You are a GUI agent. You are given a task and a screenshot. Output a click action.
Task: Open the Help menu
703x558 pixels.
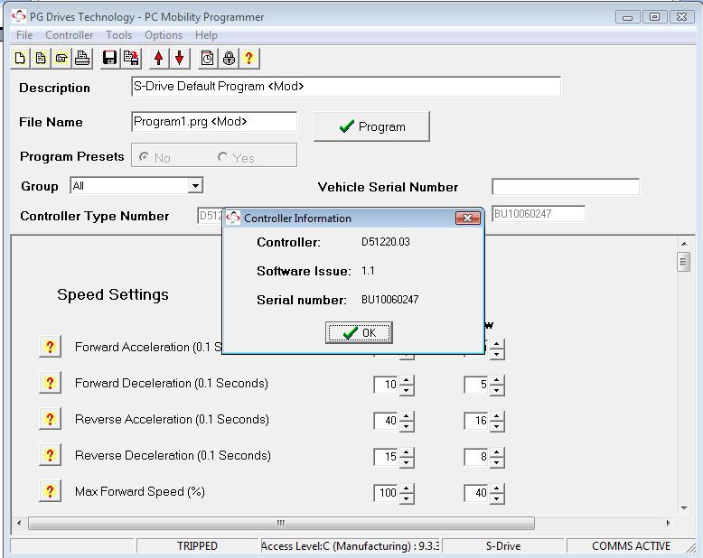(x=206, y=35)
